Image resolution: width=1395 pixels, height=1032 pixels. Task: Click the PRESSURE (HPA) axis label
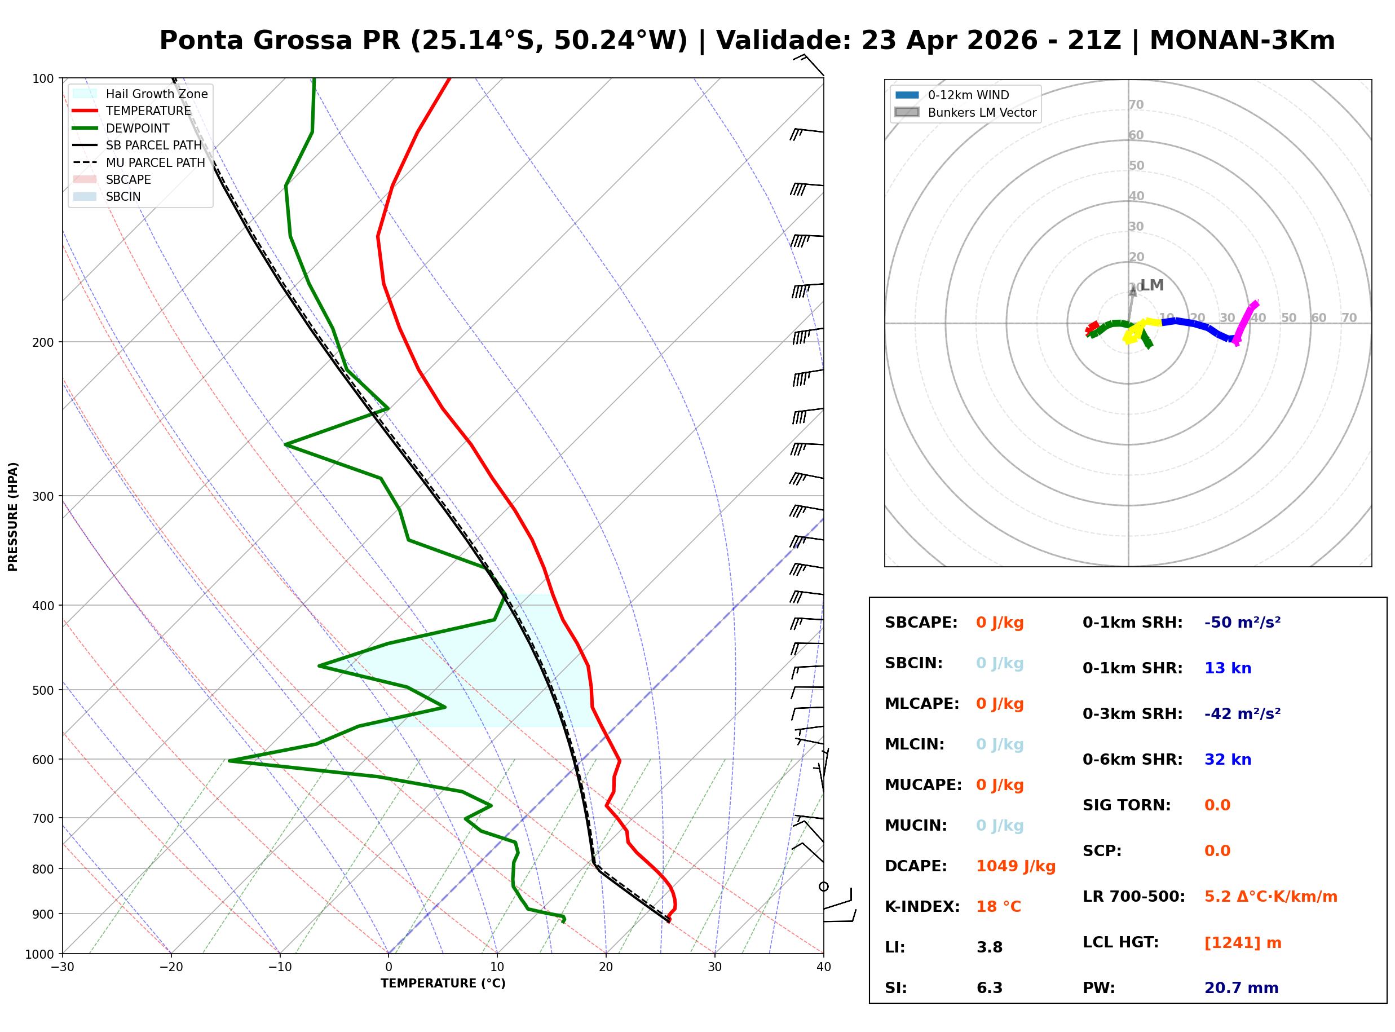[13, 516]
